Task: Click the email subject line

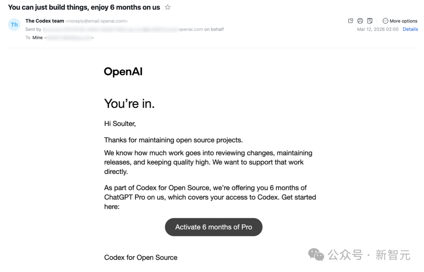Action: click(x=84, y=7)
